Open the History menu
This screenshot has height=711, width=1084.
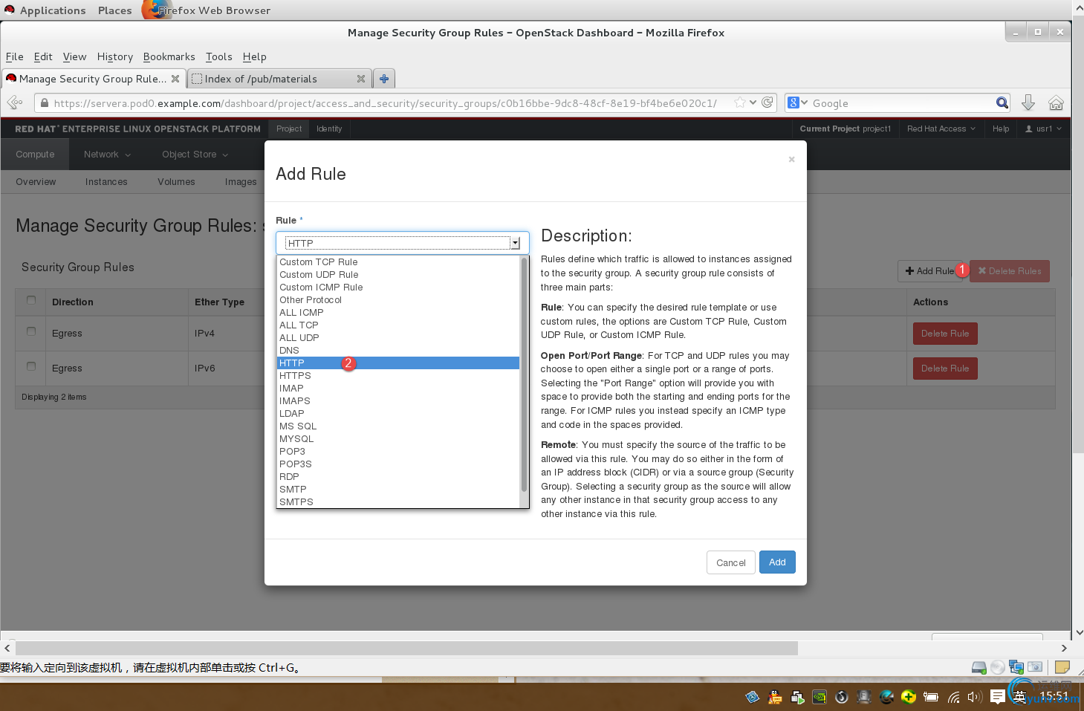(115, 56)
